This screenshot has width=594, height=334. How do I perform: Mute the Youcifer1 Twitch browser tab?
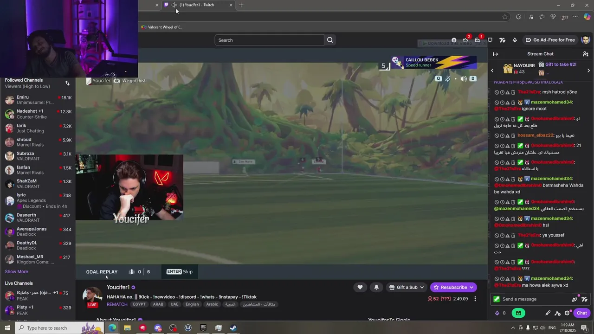[174, 5]
